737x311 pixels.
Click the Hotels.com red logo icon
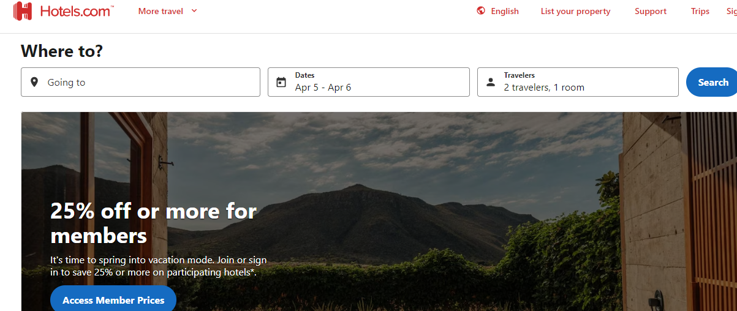tap(23, 11)
